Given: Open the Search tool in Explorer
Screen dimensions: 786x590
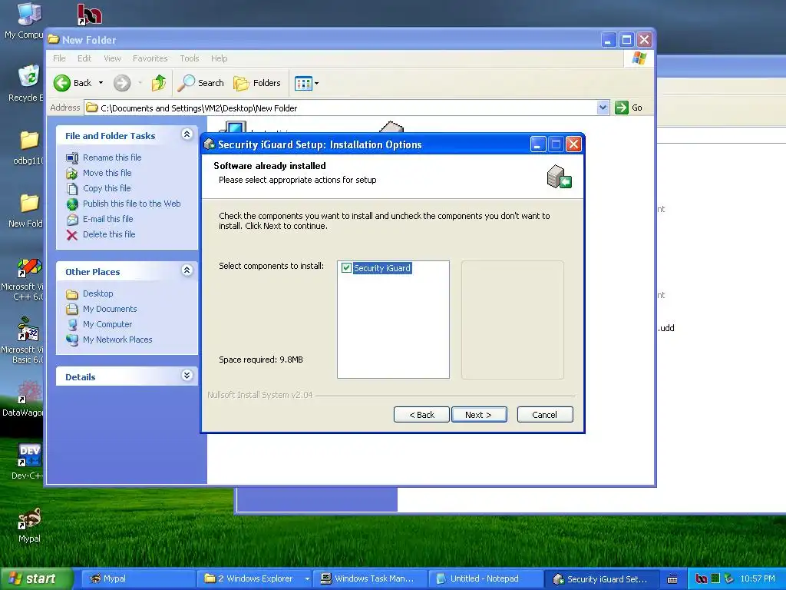Looking at the screenshot, I should click(x=201, y=83).
